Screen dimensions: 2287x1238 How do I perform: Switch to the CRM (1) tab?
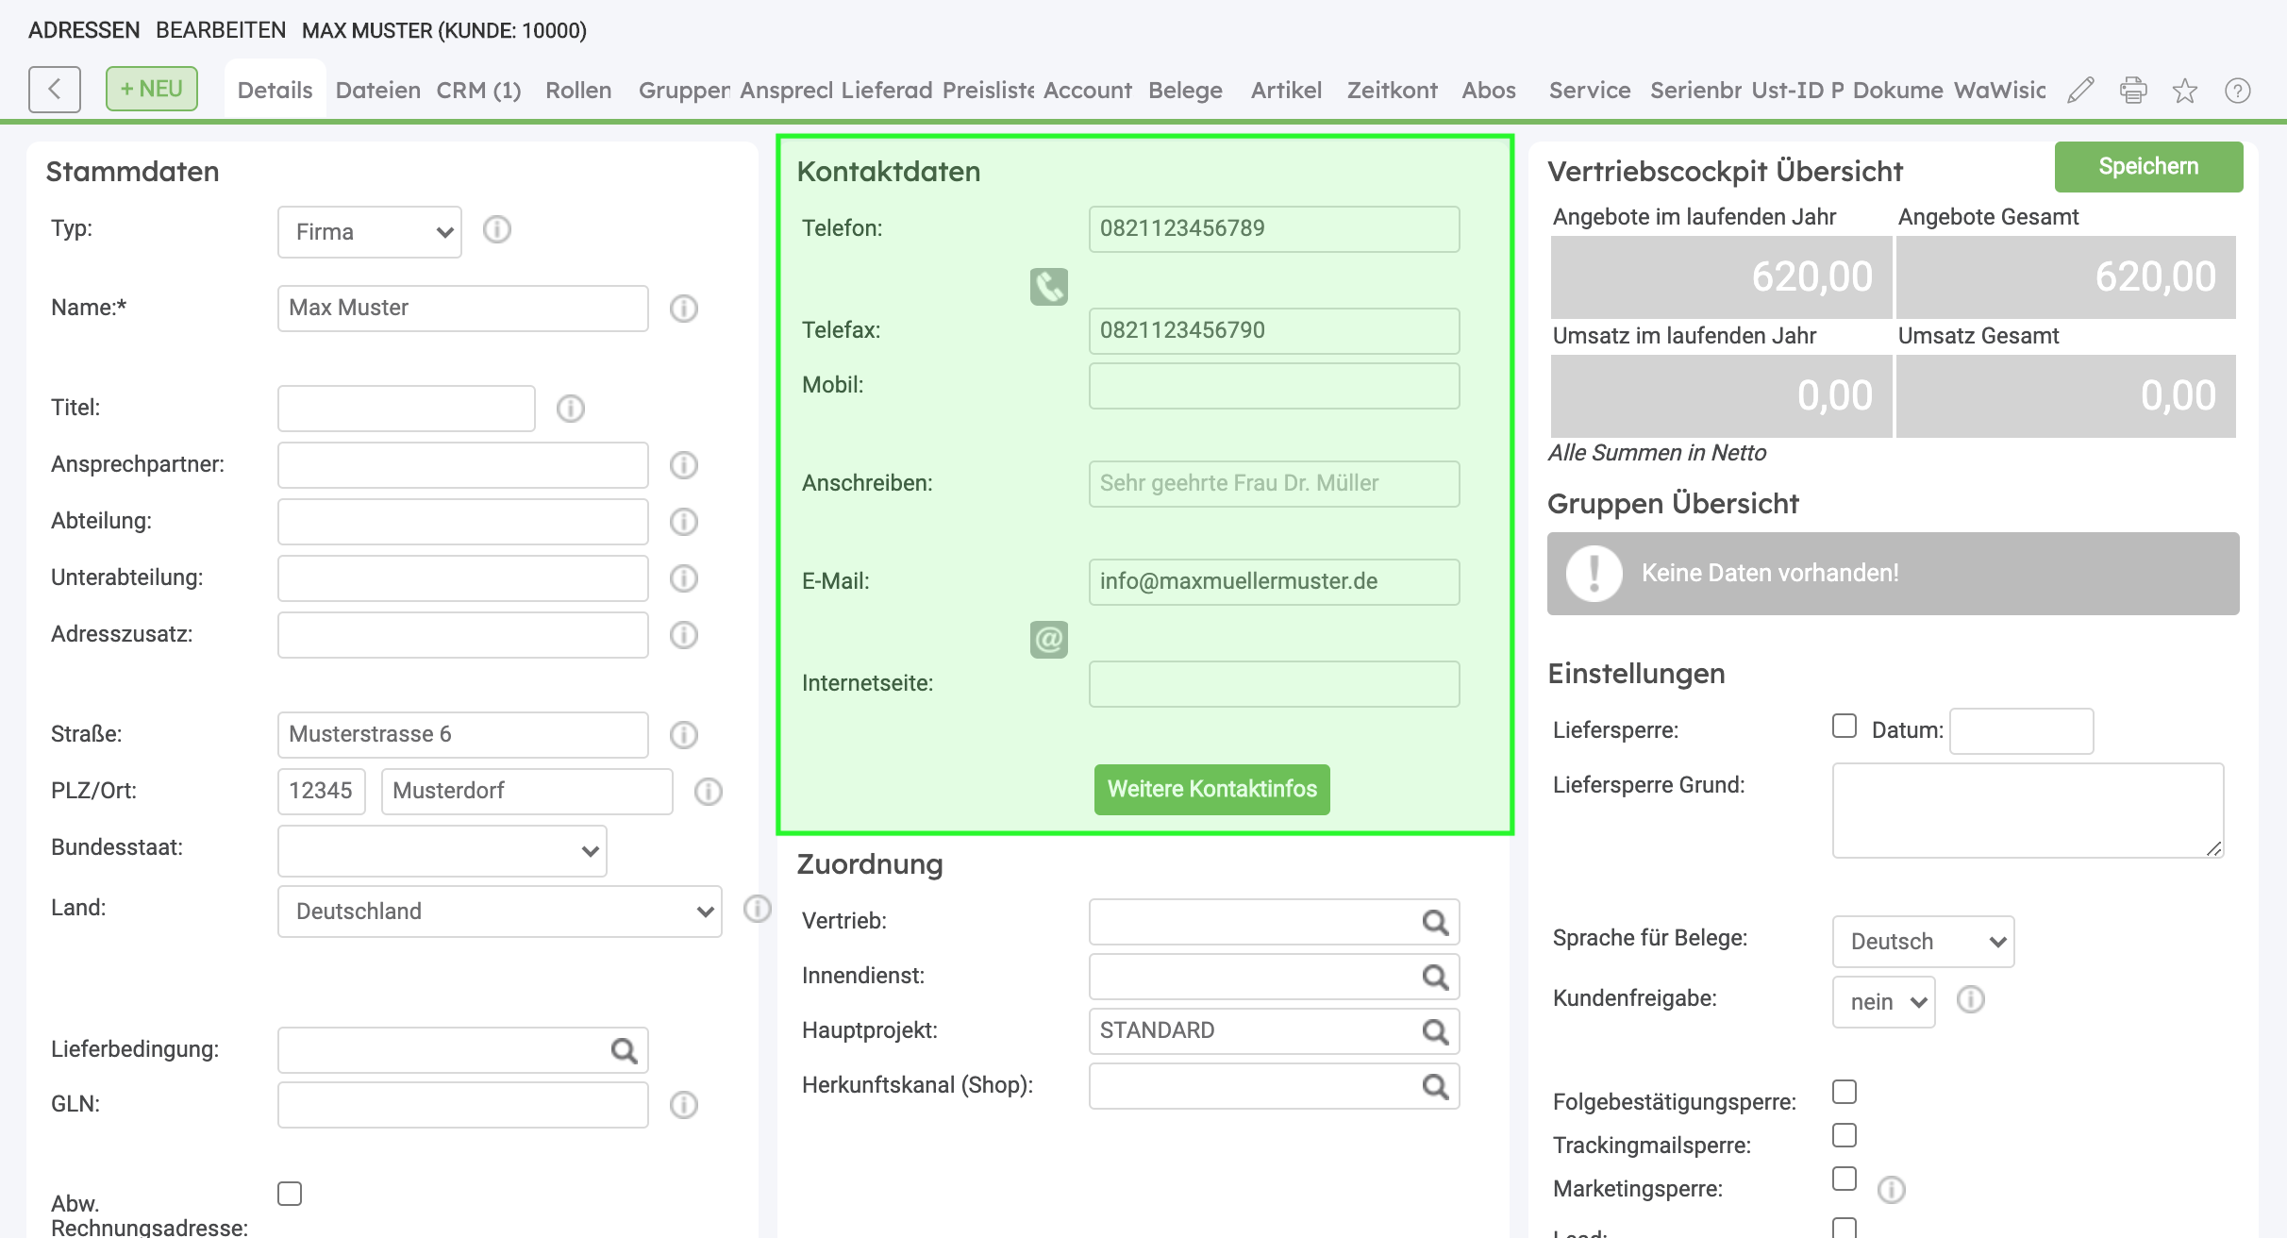[478, 90]
